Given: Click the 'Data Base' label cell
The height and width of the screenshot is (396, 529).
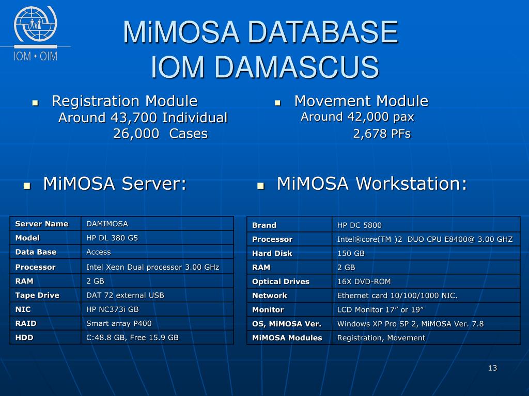Looking at the screenshot, I should [45, 252].
